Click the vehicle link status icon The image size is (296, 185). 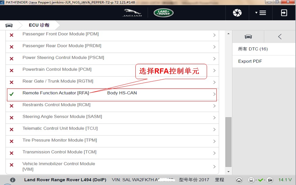tap(270, 180)
